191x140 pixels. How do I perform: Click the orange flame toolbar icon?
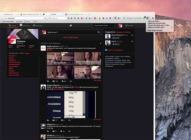pos(100,18)
